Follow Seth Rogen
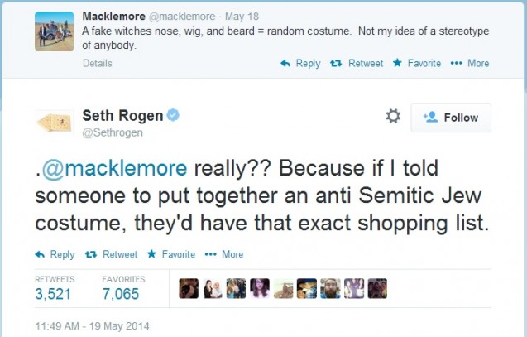The width and height of the screenshot is (527, 337). [x=451, y=118]
